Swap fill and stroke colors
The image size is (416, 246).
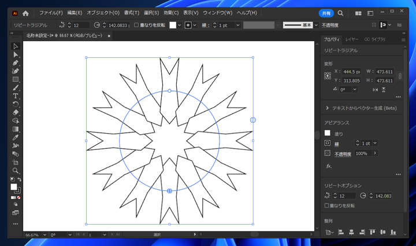pos(19,179)
